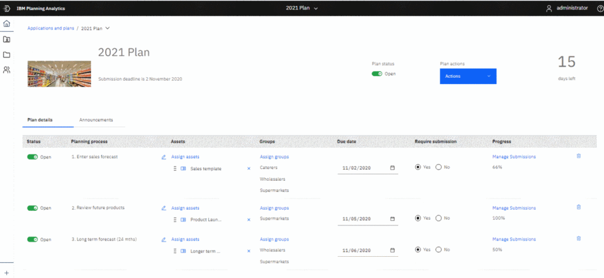Remove the Sales template asset
The image size is (604, 278).
tap(248, 168)
